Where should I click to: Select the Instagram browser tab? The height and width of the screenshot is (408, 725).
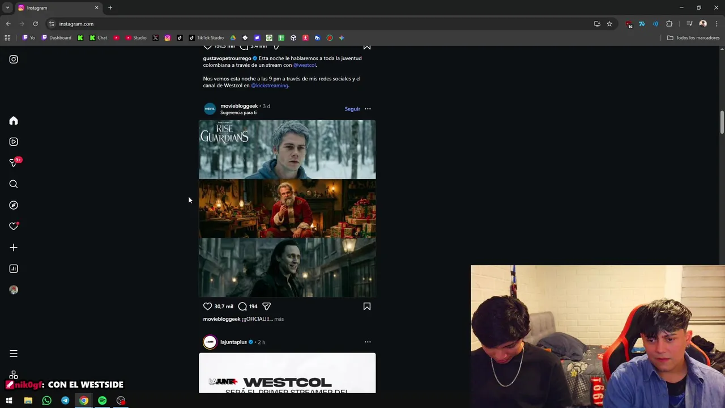pos(58,8)
